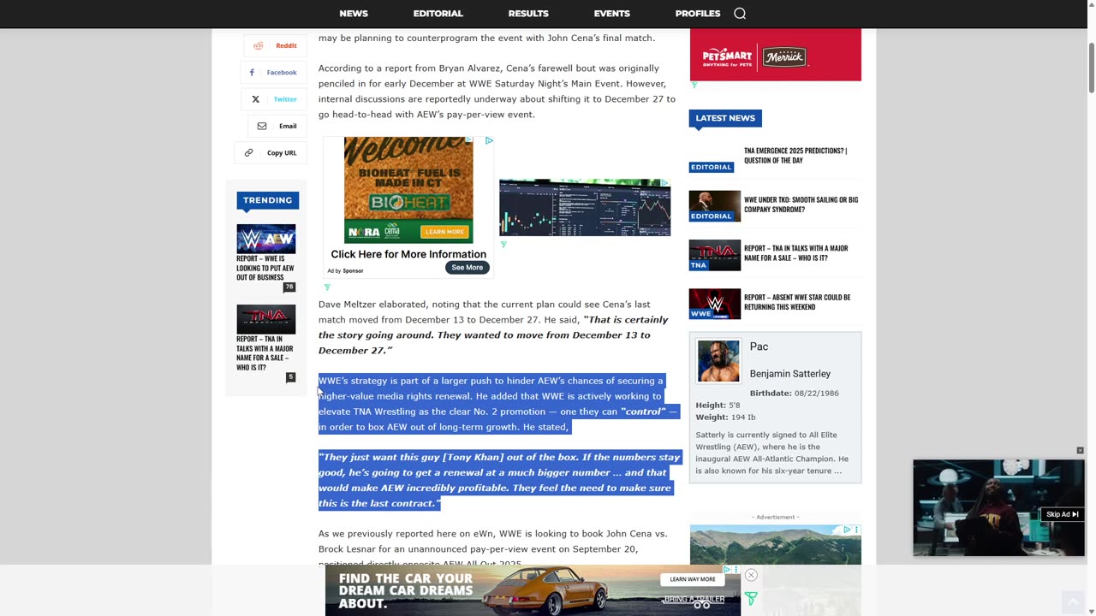Open the PetSmart Merrick banner ad
This screenshot has width=1096, height=616.
tap(776, 55)
